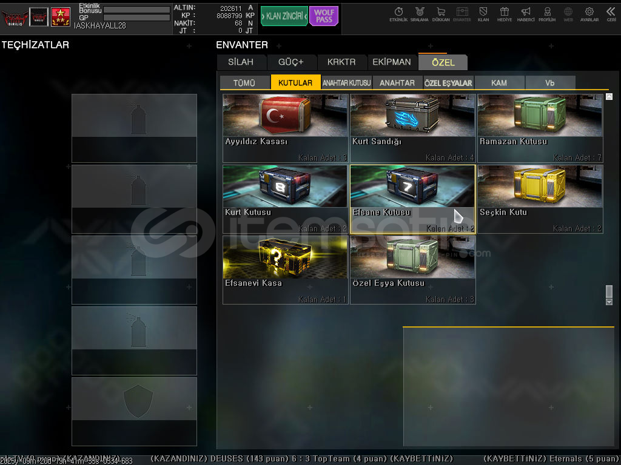Select the TÜMÜ sub-tab
Screen dimensions: 621x465
[x=244, y=82]
